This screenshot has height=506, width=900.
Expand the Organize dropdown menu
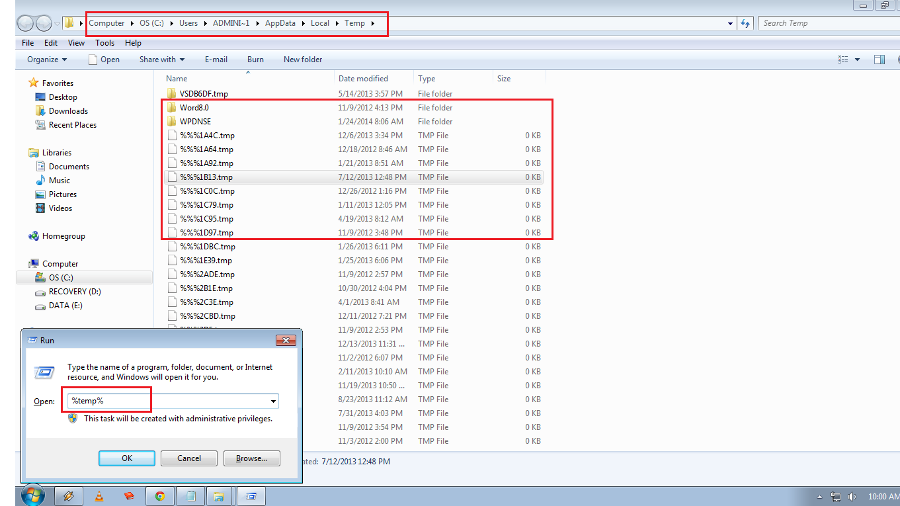tap(47, 60)
